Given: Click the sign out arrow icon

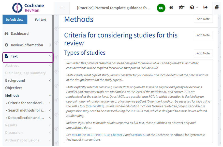Looking at the screenshot, I should point(205,8).
